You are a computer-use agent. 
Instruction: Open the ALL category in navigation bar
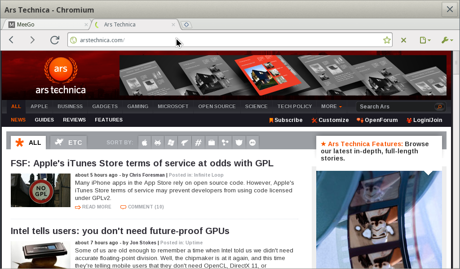coord(16,107)
